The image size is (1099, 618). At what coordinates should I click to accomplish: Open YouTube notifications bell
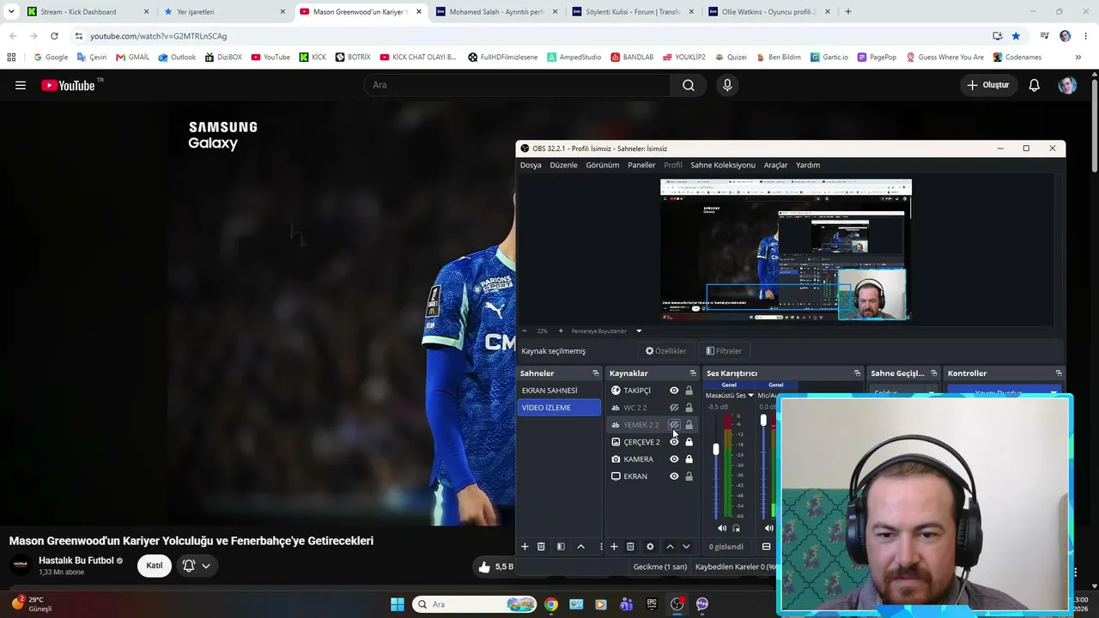pos(1035,85)
